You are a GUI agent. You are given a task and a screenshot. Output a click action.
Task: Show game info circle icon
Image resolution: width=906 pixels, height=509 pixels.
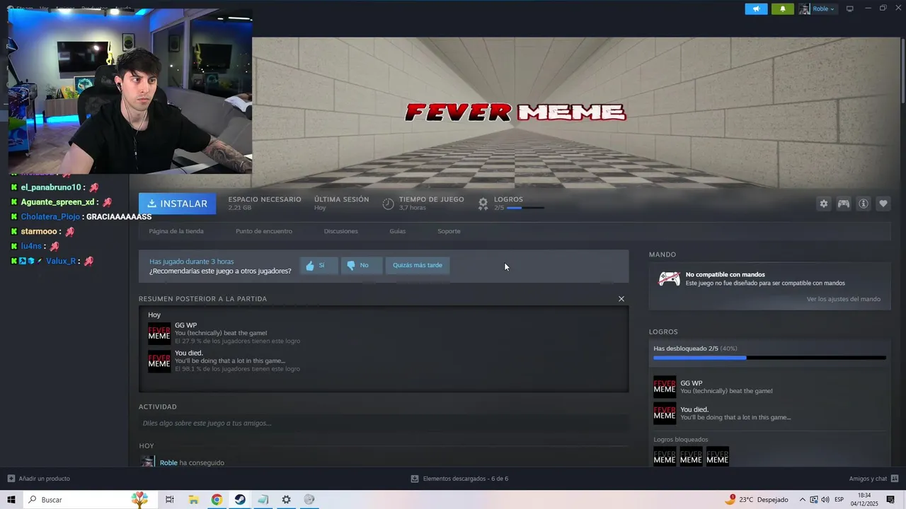pos(864,204)
